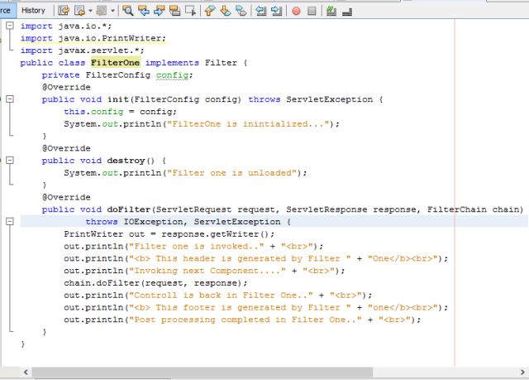
Task: Stop macro recording square button
Action: point(312,11)
